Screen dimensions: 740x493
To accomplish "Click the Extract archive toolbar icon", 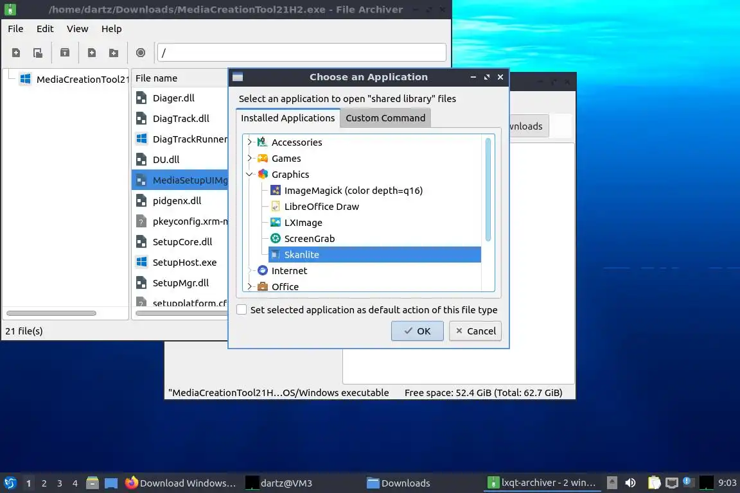I will click(x=65, y=53).
